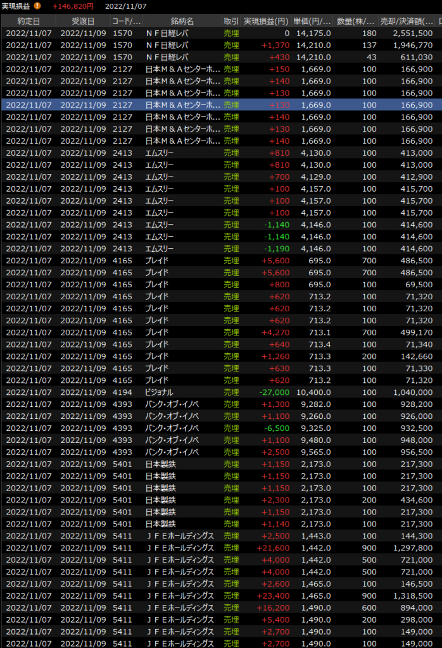The image size is (442, 648).
Task: Select the プレイド row with +4,270 profit
Action: click(x=182, y=332)
